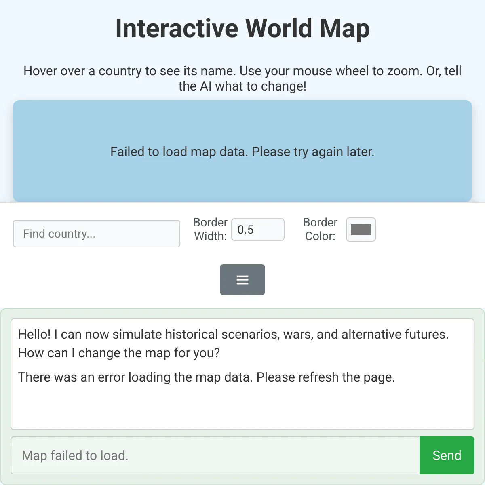Focus the Find country search field
The height and width of the screenshot is (485, 485).
point(97,234)
